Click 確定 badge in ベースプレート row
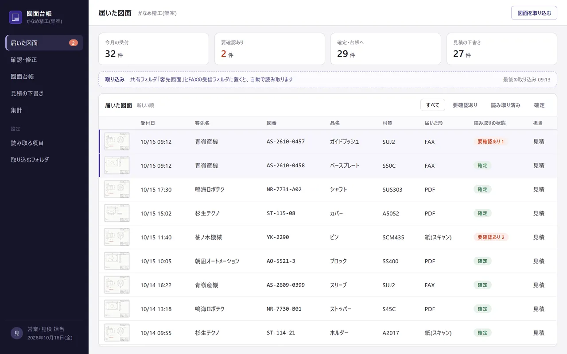Image resolution: width=567 pixels, height=354 pixels. [x=482, y=165]
